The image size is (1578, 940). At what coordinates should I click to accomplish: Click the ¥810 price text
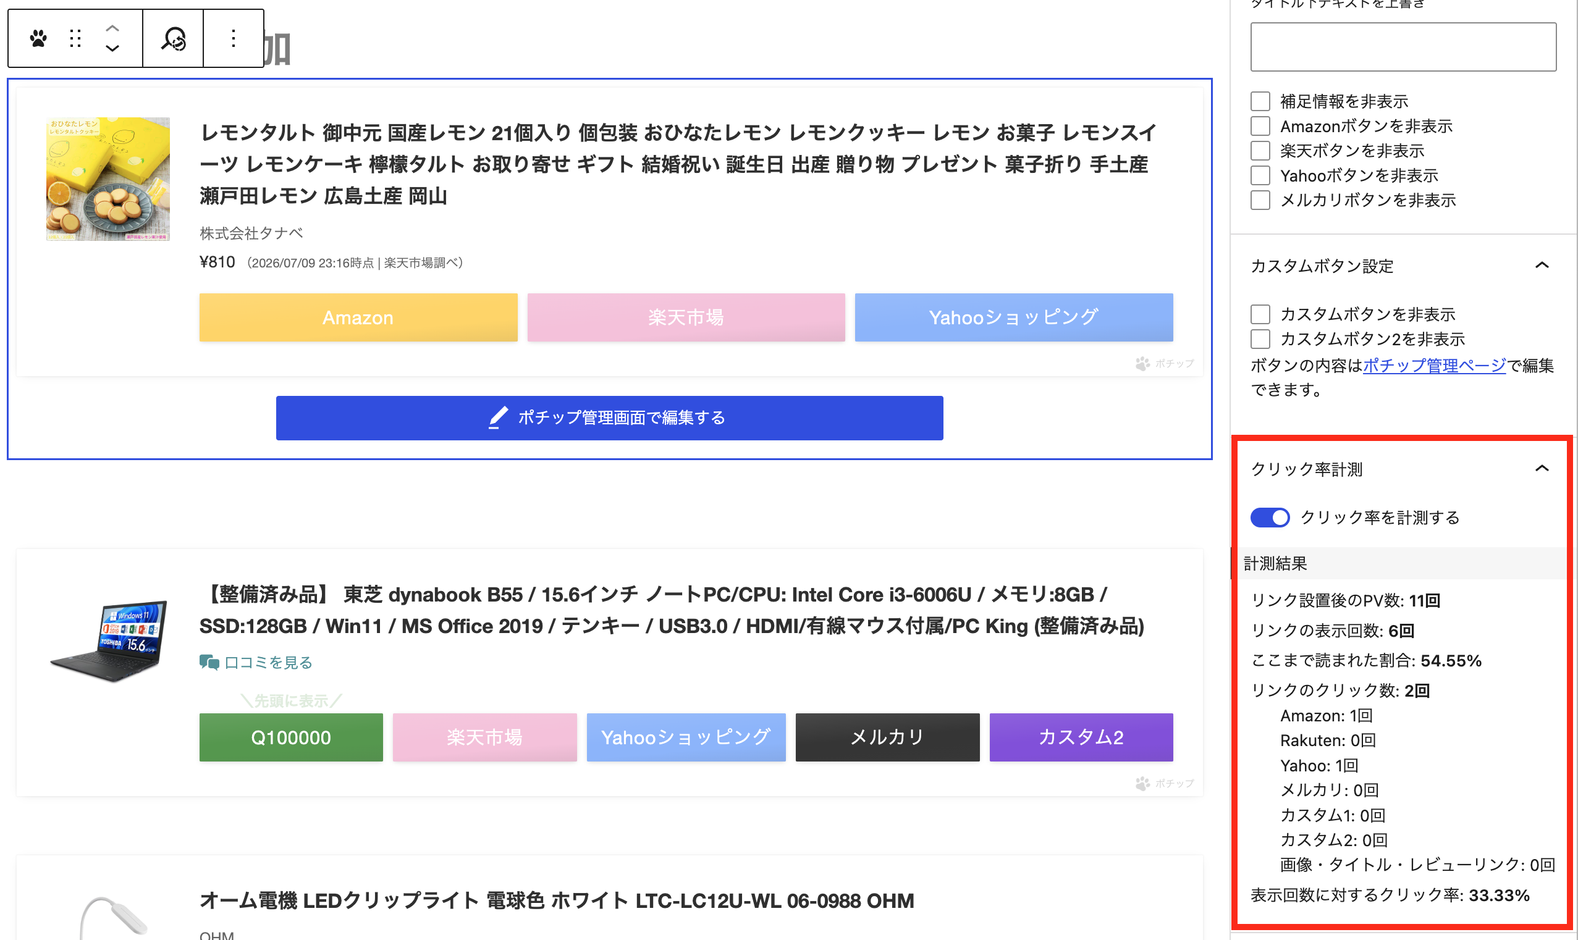click(x=217, y=262)
